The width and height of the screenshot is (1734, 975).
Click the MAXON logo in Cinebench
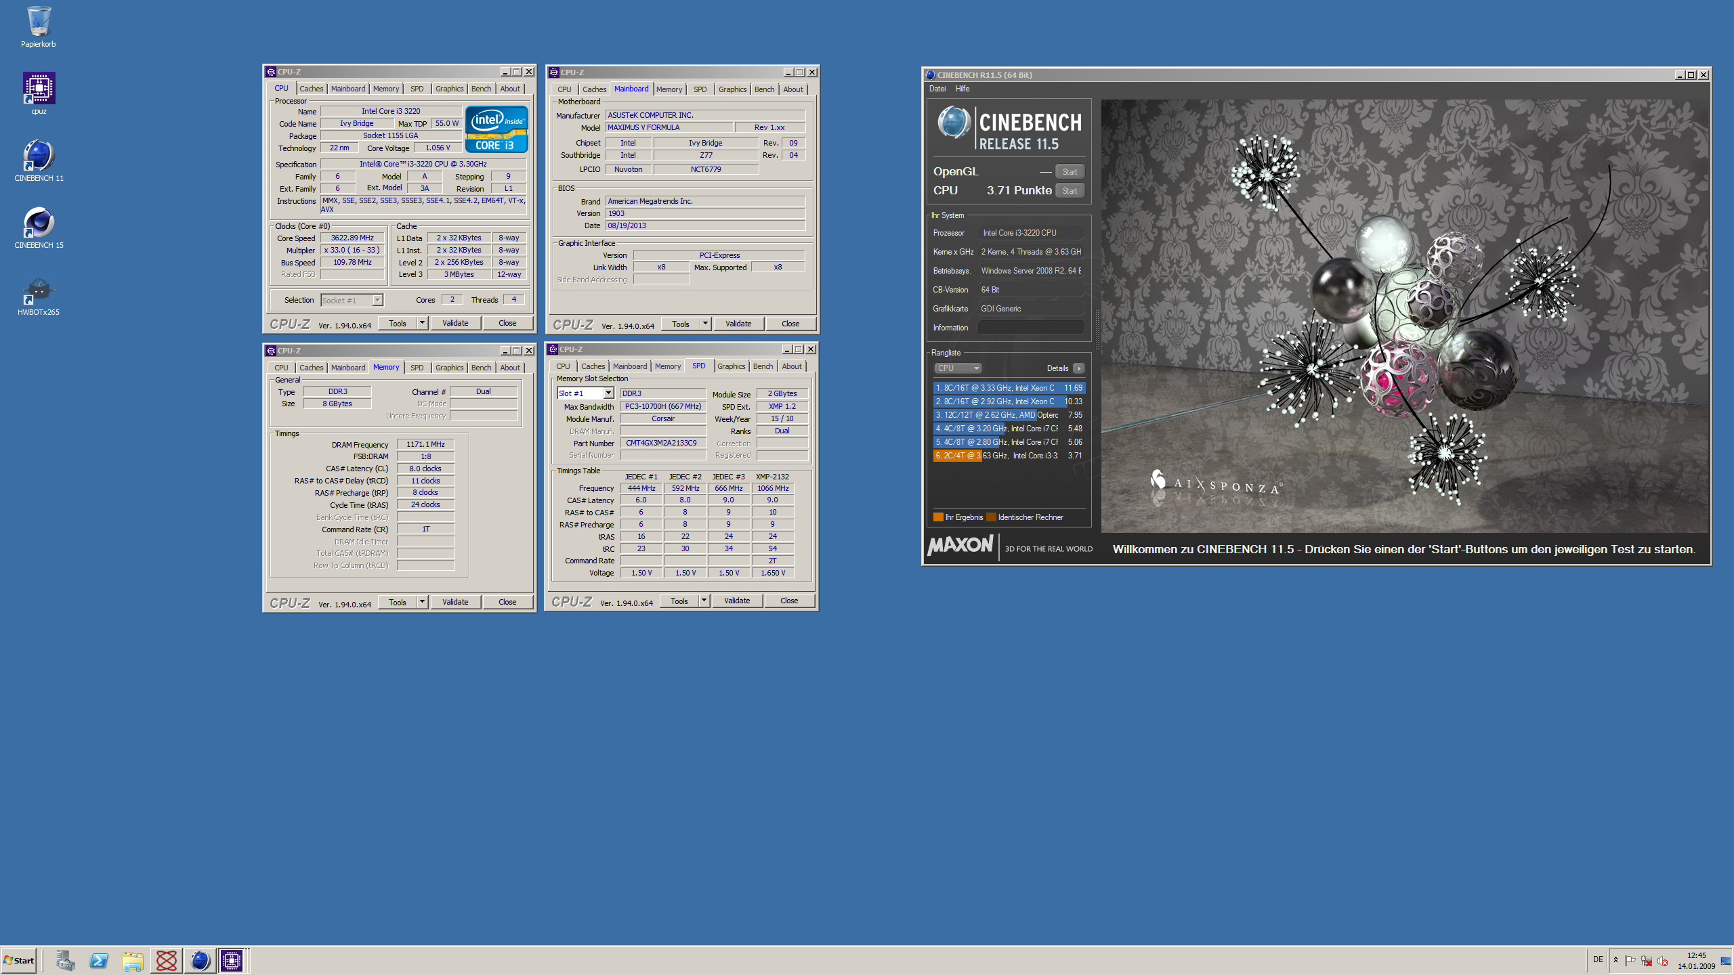coord(960,546)
